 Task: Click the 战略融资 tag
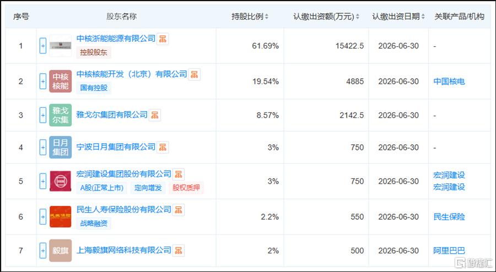[x=94, y=224]
